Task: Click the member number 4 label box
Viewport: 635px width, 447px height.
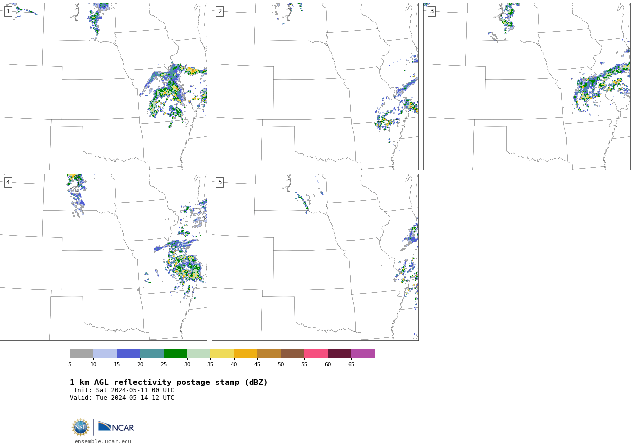Action: (x=8, y=182)
